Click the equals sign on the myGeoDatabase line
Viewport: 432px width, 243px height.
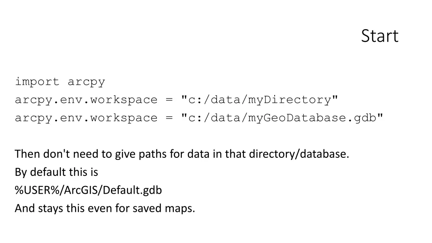click(169, 118)
